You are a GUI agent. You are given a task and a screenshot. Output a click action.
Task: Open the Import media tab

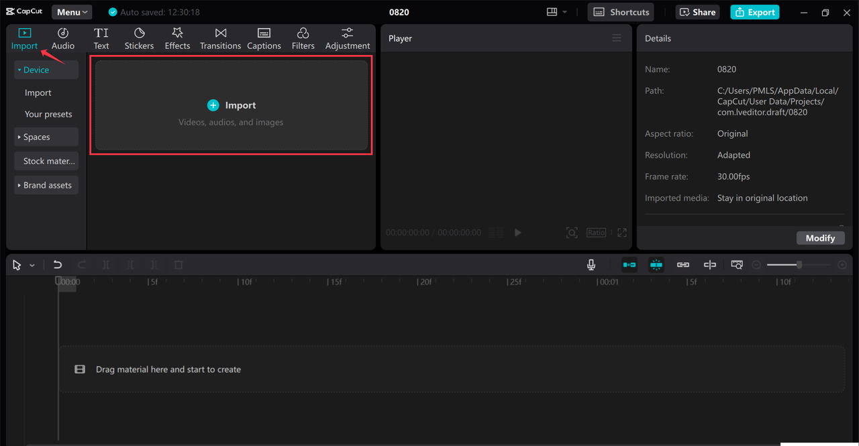click(24, 39)
